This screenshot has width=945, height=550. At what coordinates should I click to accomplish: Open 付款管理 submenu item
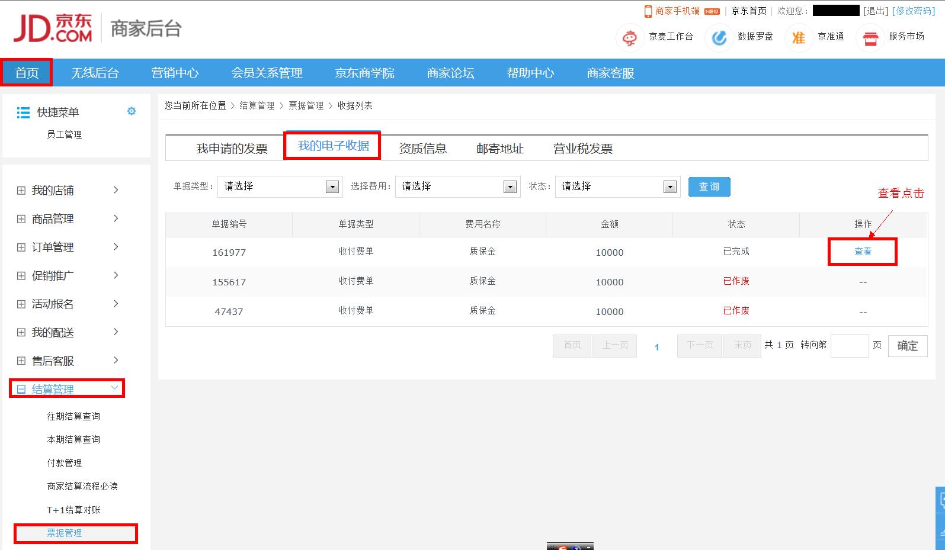pos(64,463)
